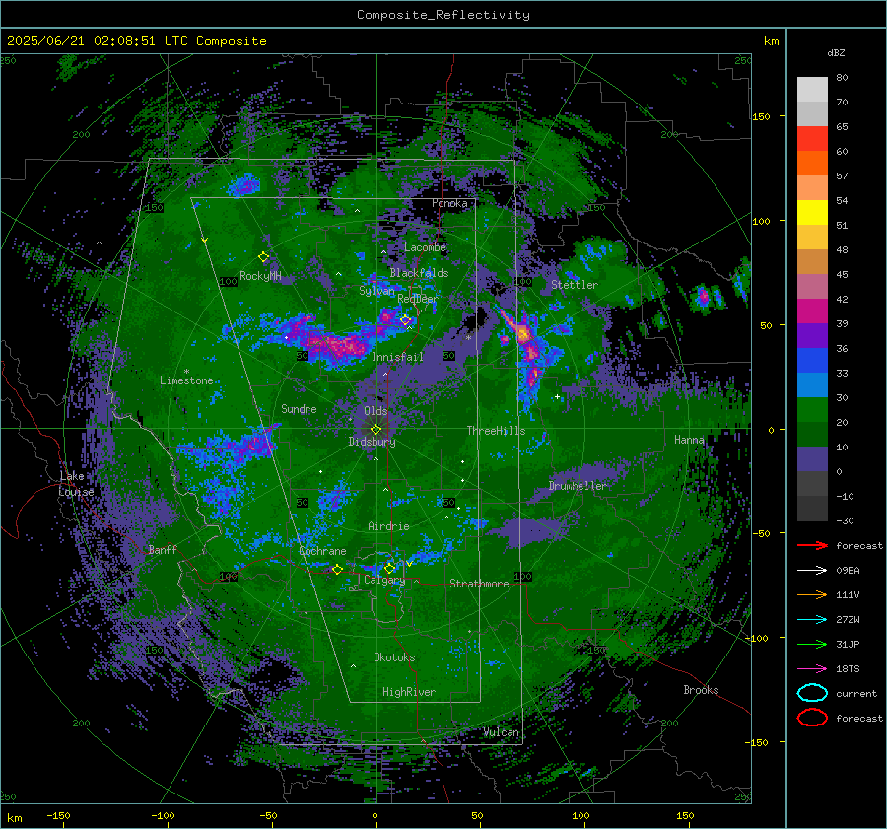This screenshot has width=887, height=829.
Task: Select the orange 60-57 dBZ swatch
Action: [x=812, y=164]
